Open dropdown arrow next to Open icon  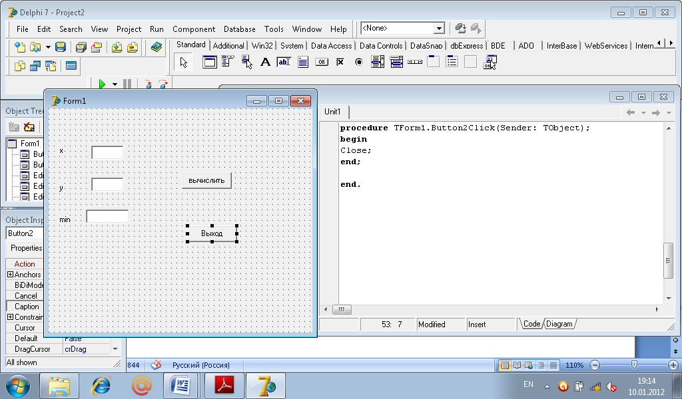pyautogui.click(x=48, y=47)
